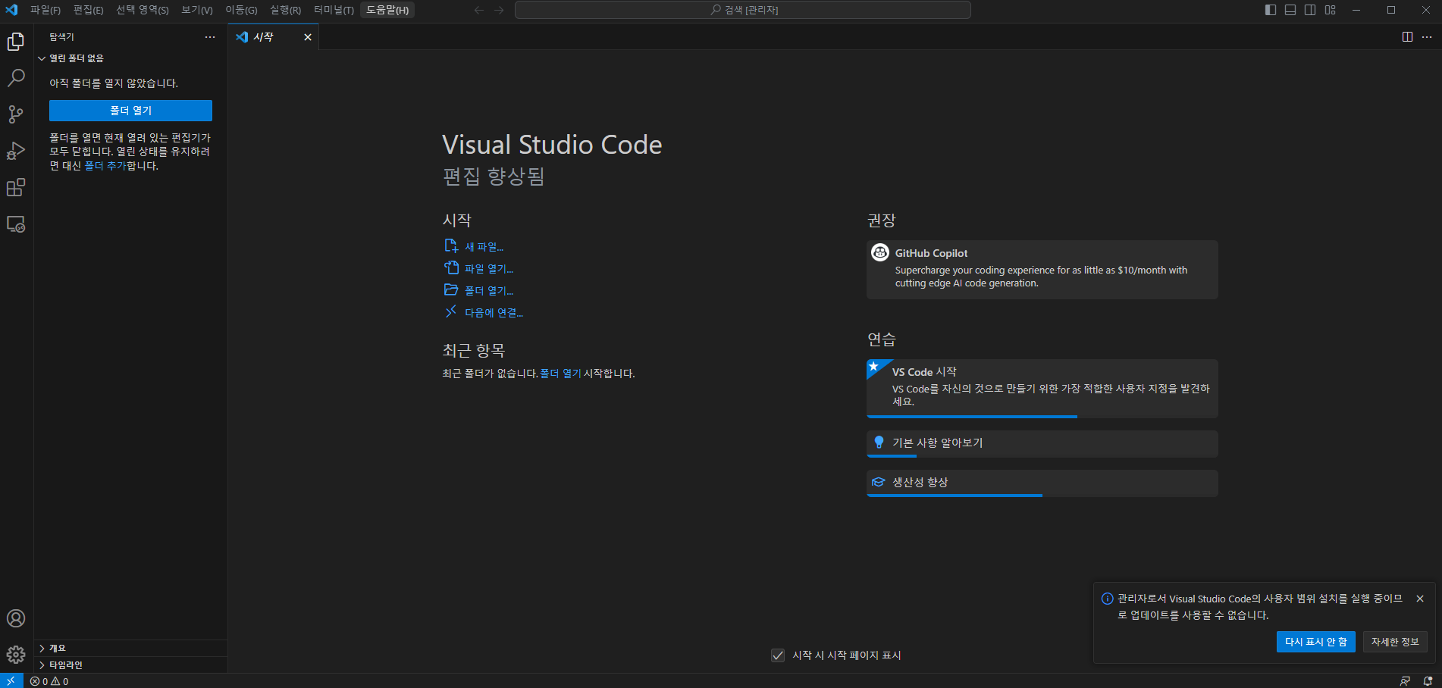Screen dimensions: 1442x688
Task: Click the errors and warnings status indicator
Action: [49, 681]
